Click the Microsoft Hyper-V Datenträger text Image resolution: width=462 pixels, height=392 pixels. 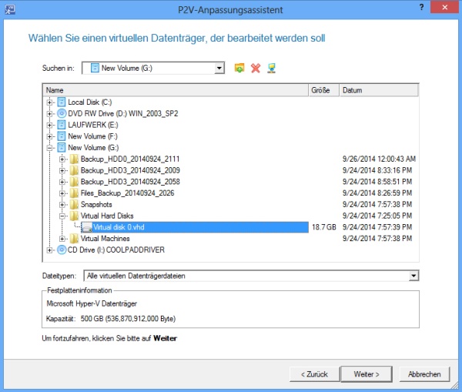(92, 303)
